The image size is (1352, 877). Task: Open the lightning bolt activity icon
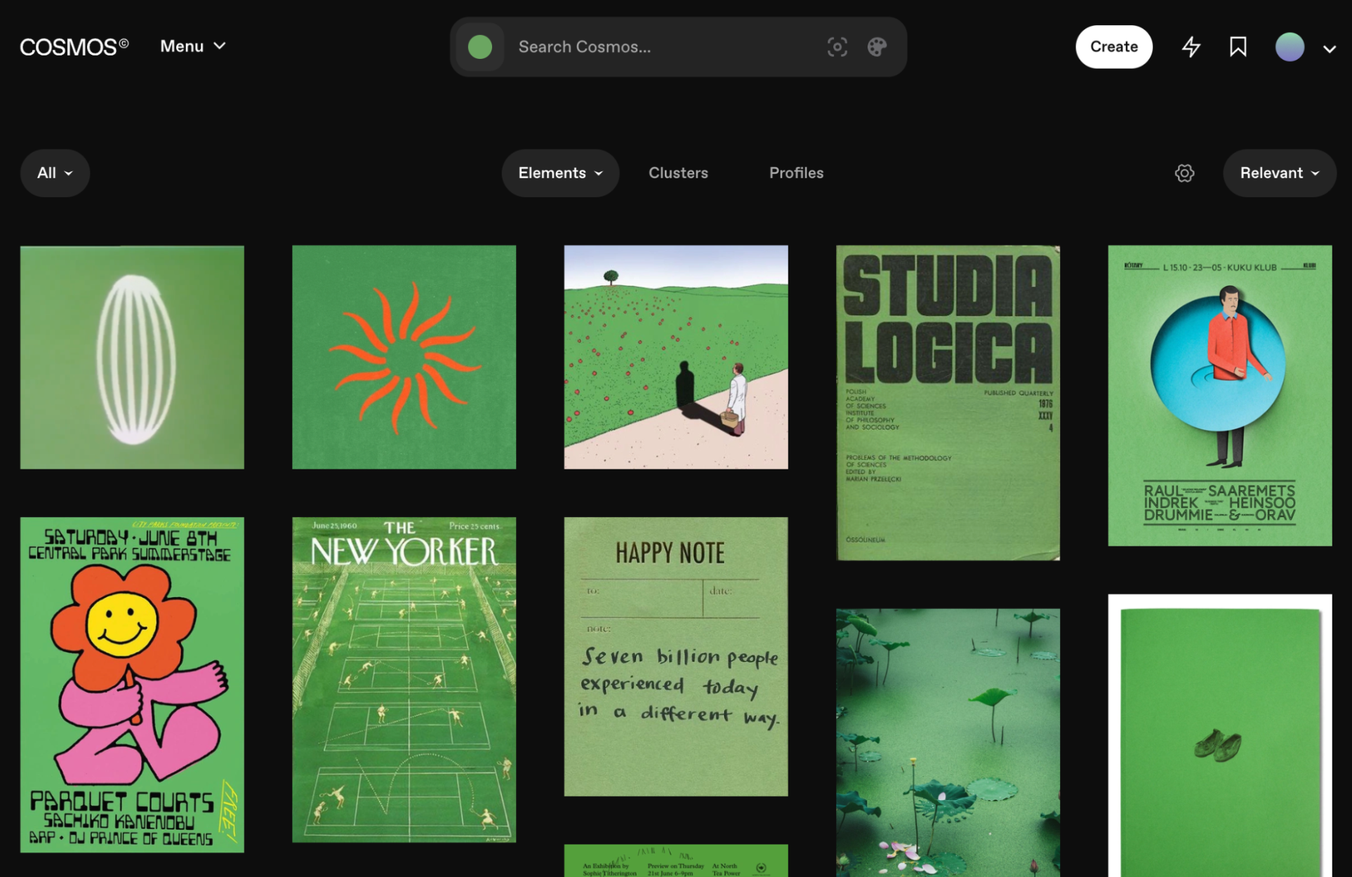pyautogui.click(x=1191, y=47)
